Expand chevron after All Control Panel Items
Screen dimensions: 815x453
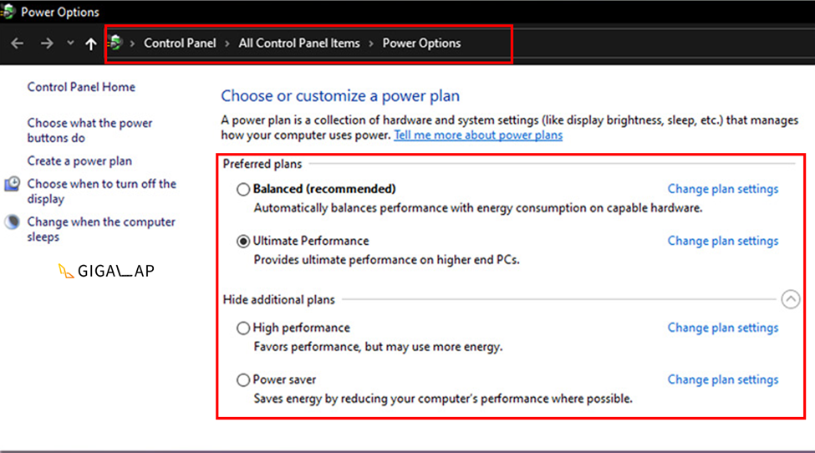(x=371, y=43)
